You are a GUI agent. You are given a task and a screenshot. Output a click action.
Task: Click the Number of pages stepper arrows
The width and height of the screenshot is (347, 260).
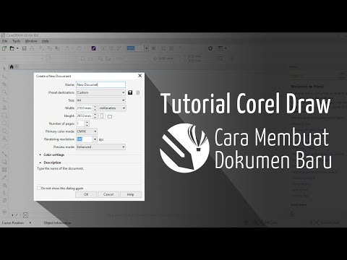coord(87,123)
